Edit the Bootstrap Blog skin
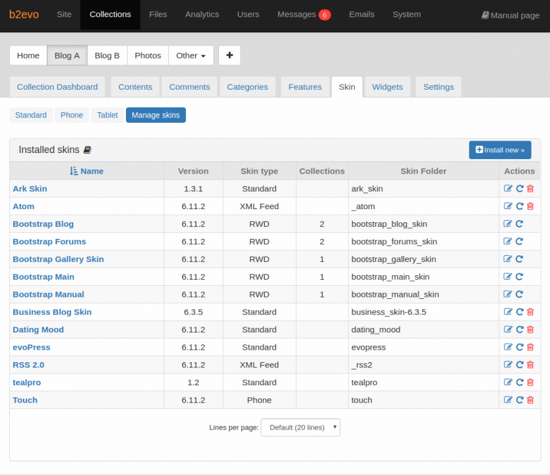The height and width of the screenshot is (475, 550). [508, 224]
